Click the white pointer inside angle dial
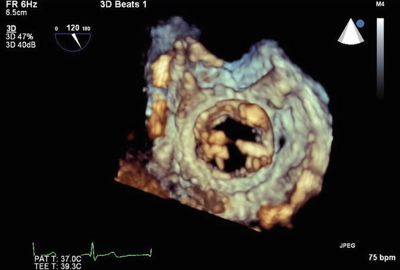 tap(77, 41)
